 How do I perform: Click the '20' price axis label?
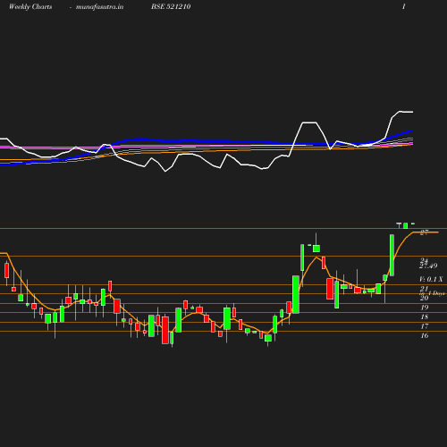(425, 298)
